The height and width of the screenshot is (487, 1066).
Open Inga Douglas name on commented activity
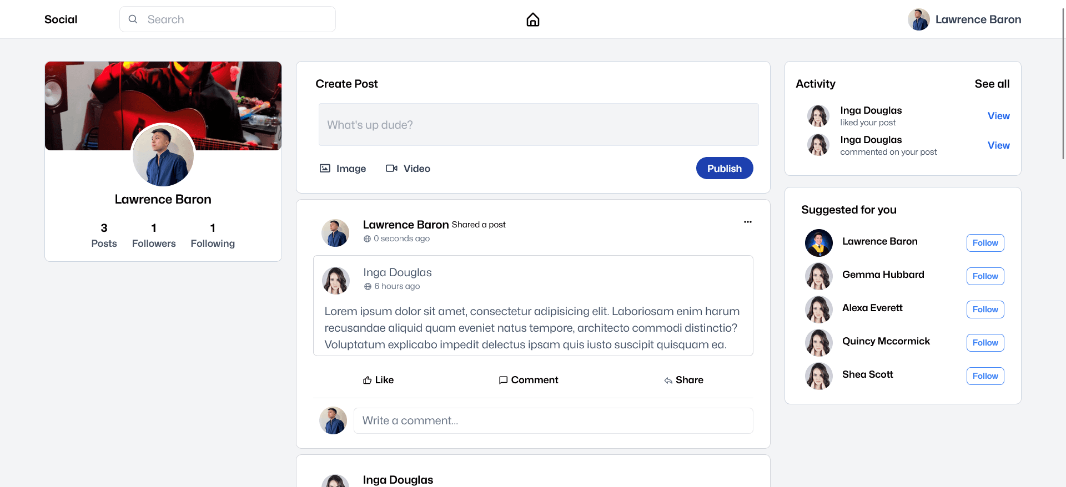coord(871,140)
